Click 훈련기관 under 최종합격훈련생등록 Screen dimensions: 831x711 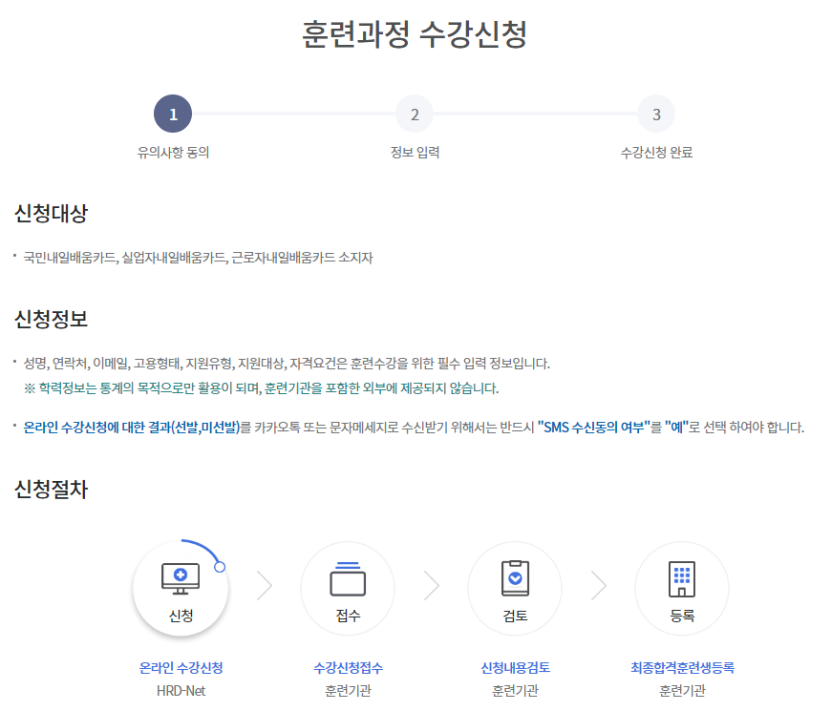683,691
